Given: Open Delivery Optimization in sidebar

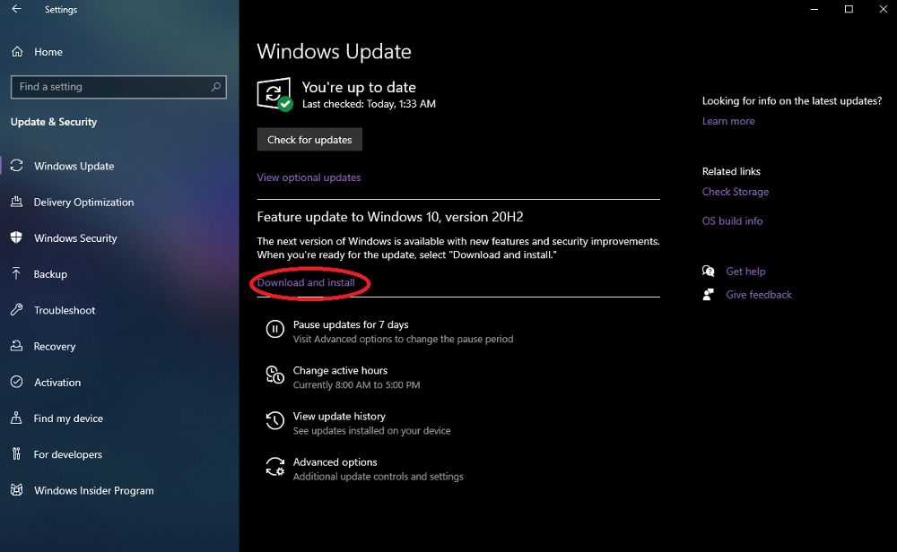Looking at the screenshot, I should coord(83,203).
